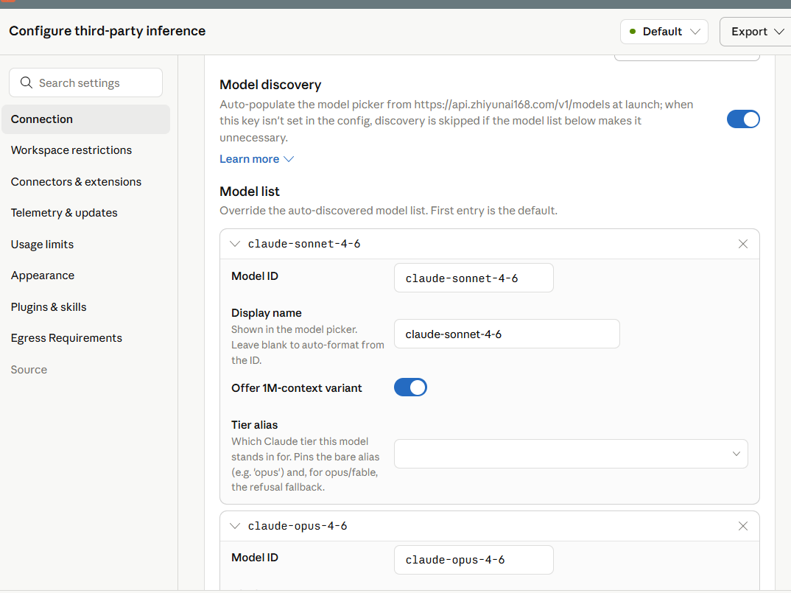Edit the Display name field claude-sonnet-4-6

(x=507, y=334)
